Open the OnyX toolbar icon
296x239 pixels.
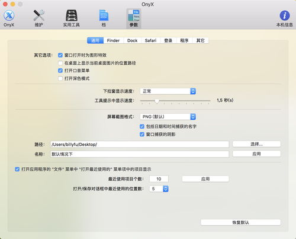pyautogui.click(x=9, y=18)
